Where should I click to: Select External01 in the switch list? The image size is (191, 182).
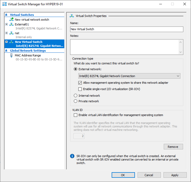coord(22,24)
